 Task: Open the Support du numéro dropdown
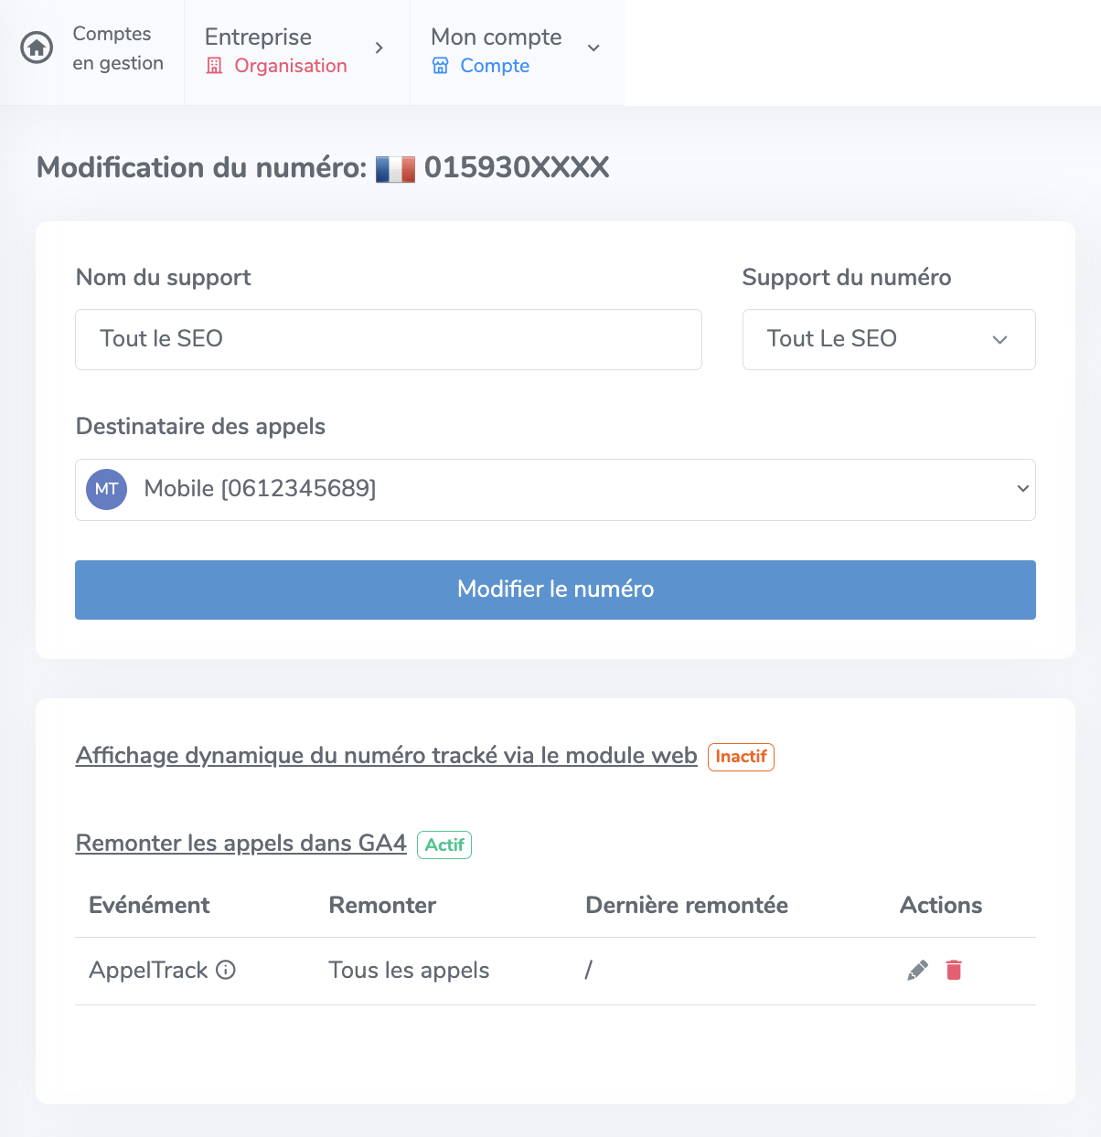coord(889,339)
